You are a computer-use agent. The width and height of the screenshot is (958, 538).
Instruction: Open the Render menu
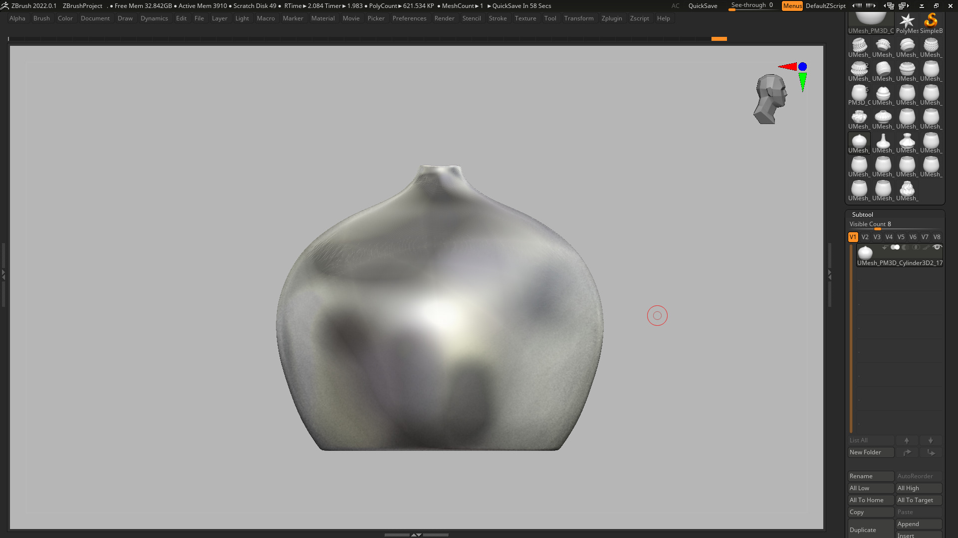tap(444, 18)
